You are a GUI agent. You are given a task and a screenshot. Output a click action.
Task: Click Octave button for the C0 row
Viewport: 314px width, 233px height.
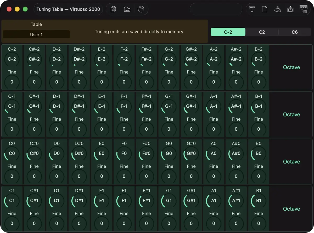point(291,162)
